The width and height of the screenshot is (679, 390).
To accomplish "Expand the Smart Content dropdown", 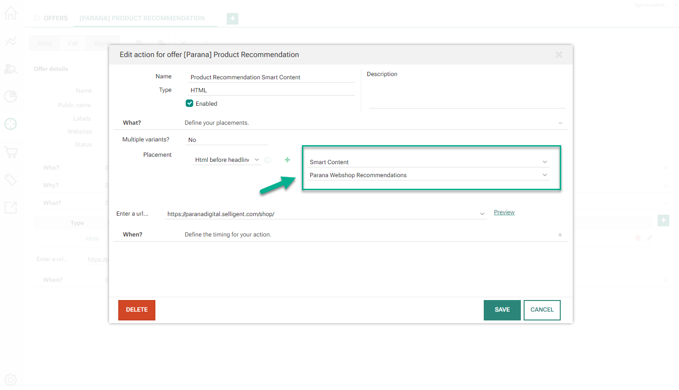I will click(x=544, y=162).
